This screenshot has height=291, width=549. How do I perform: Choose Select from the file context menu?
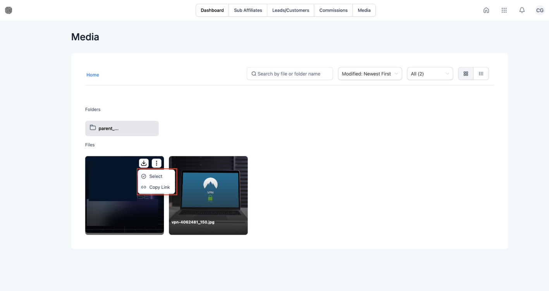156,176
